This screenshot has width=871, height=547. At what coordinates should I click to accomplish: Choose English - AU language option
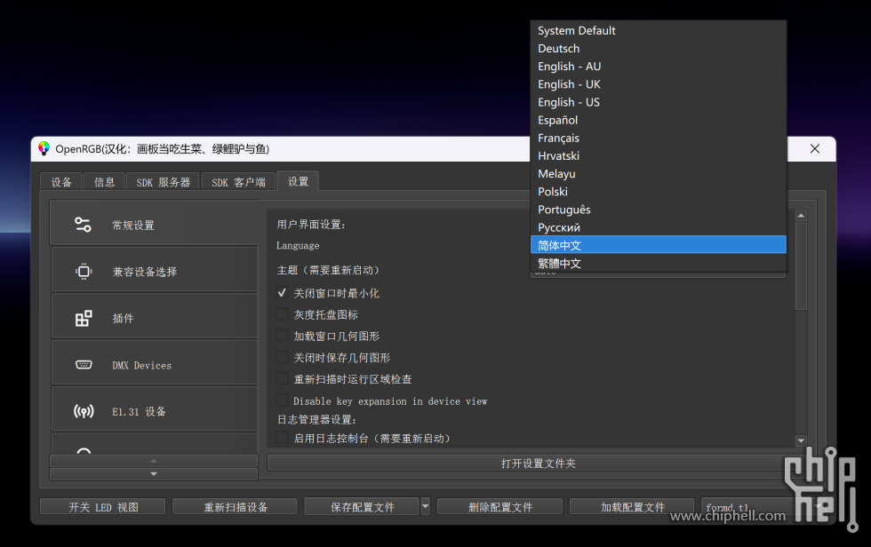pyautogui.click(x=659, y=66)
